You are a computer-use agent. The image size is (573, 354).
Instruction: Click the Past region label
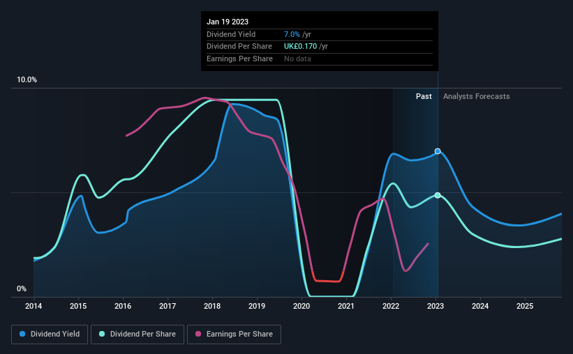(424, 96)
